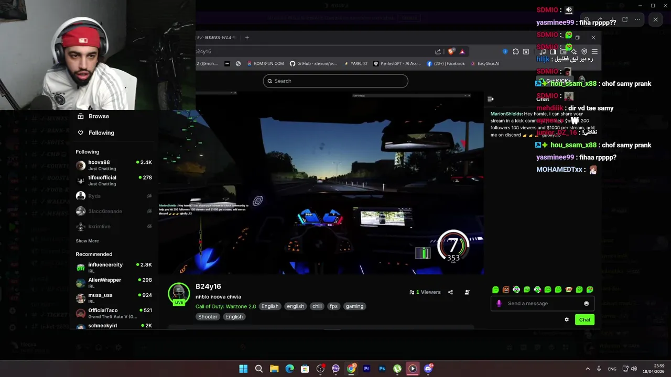
Task: Click the orange angry emote in quick emotes
Action: click(506, 290)
